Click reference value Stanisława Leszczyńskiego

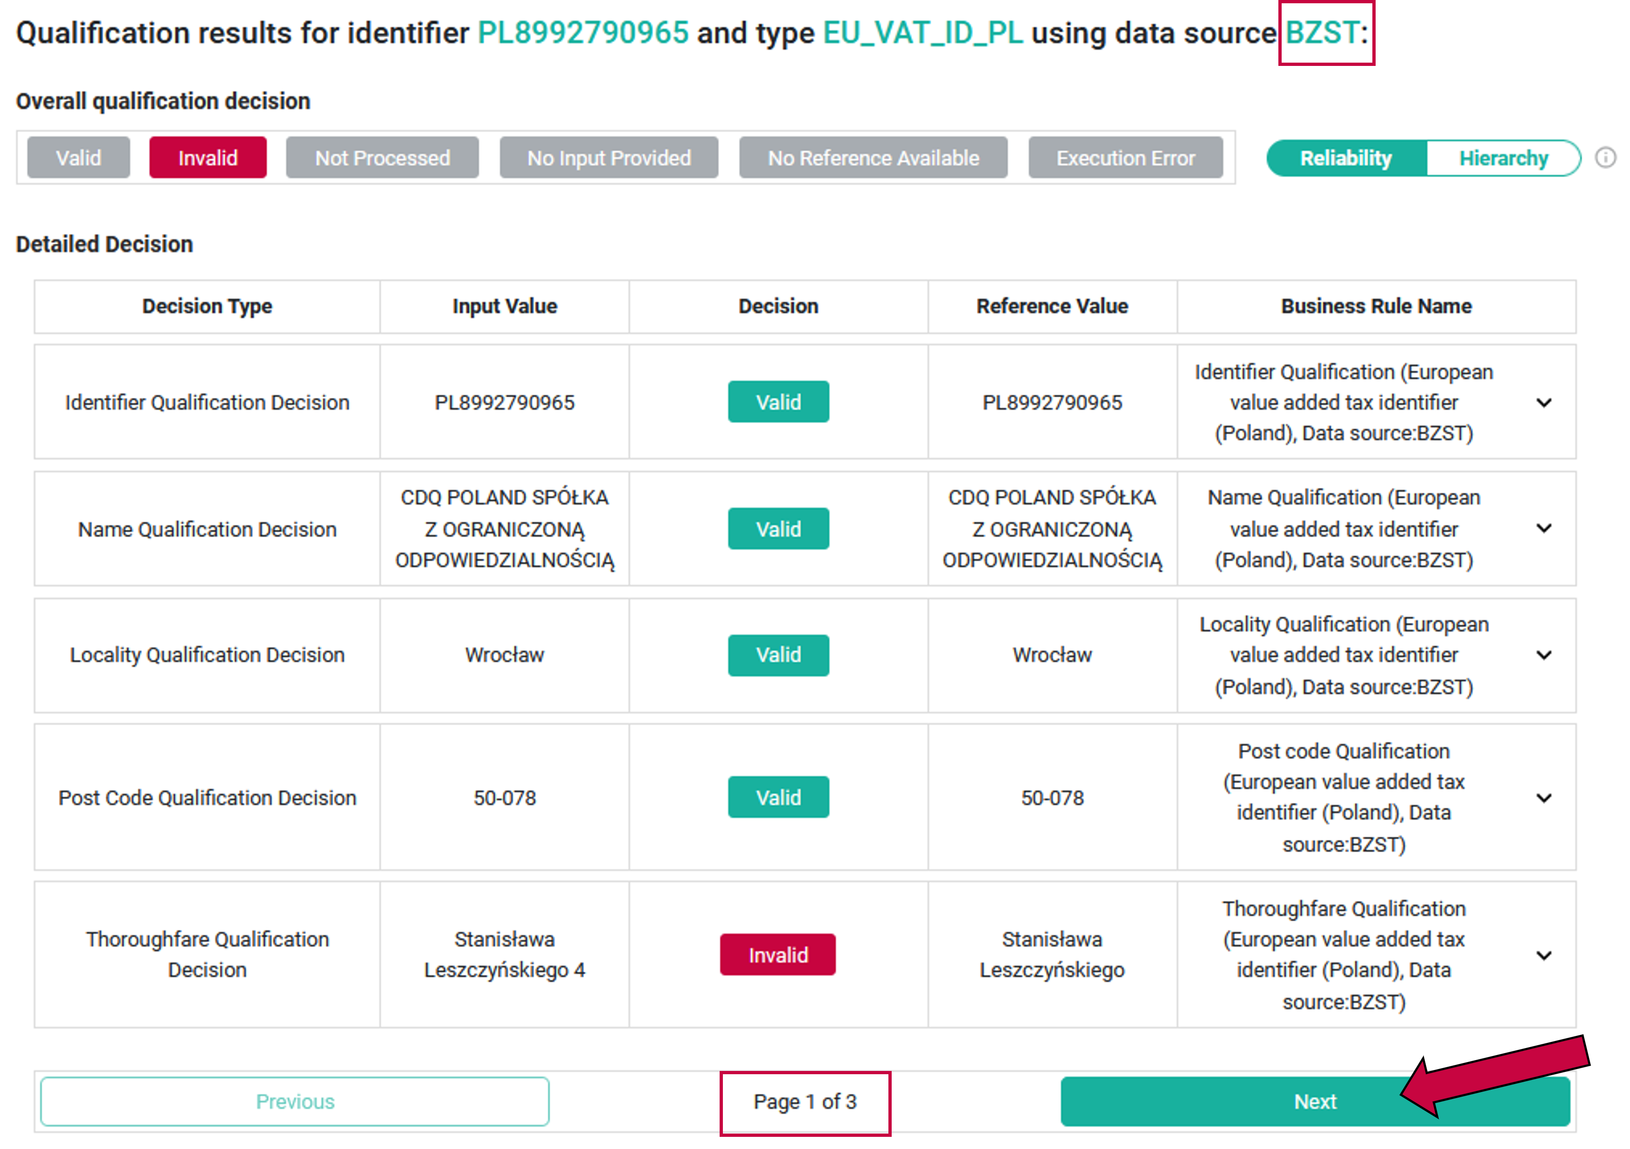tap(1052, 955)
